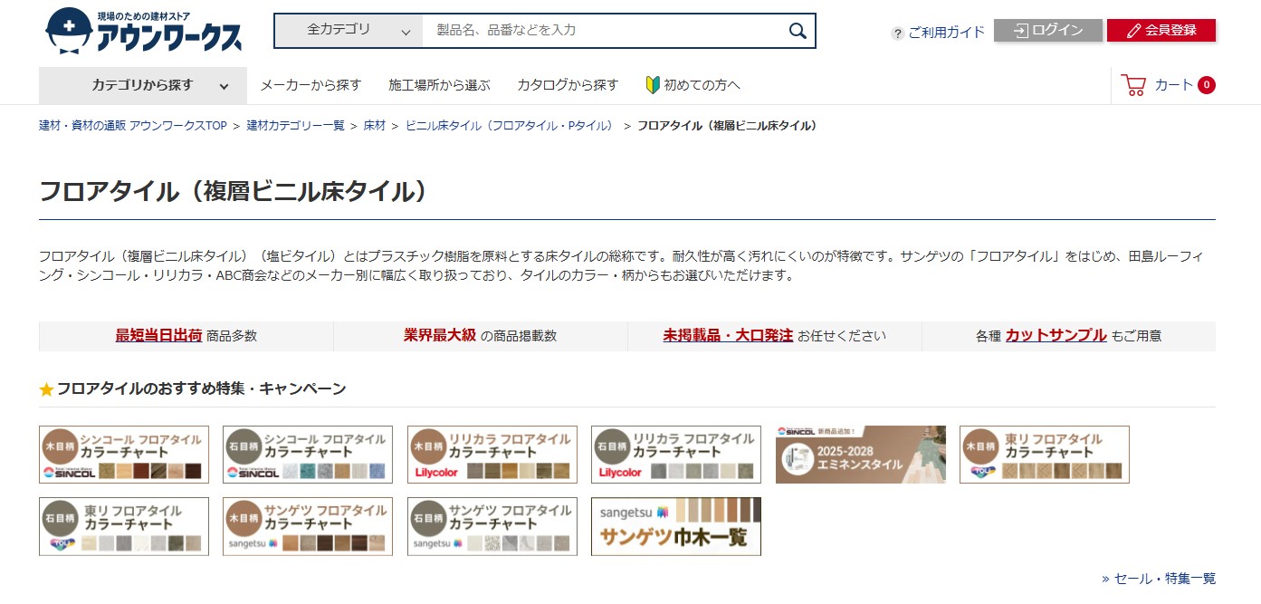Click the magnifying glass search icon

(797, 31)
